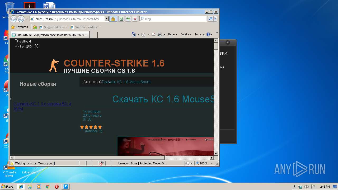Screen dimensions: 338x190
Task: Expand the address bar URL history dropdown
Action: click(x=107, y=19)
